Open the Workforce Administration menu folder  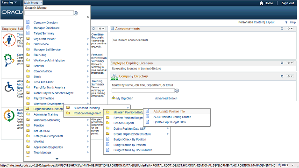point(49,60)
